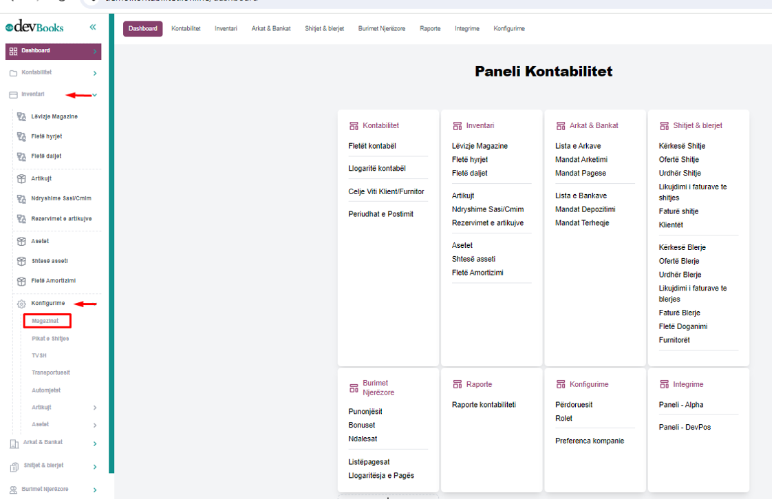Click the Artikujt box icon in sidebar
The width and height of the screenshot is (774, 504).
(21, 178)
